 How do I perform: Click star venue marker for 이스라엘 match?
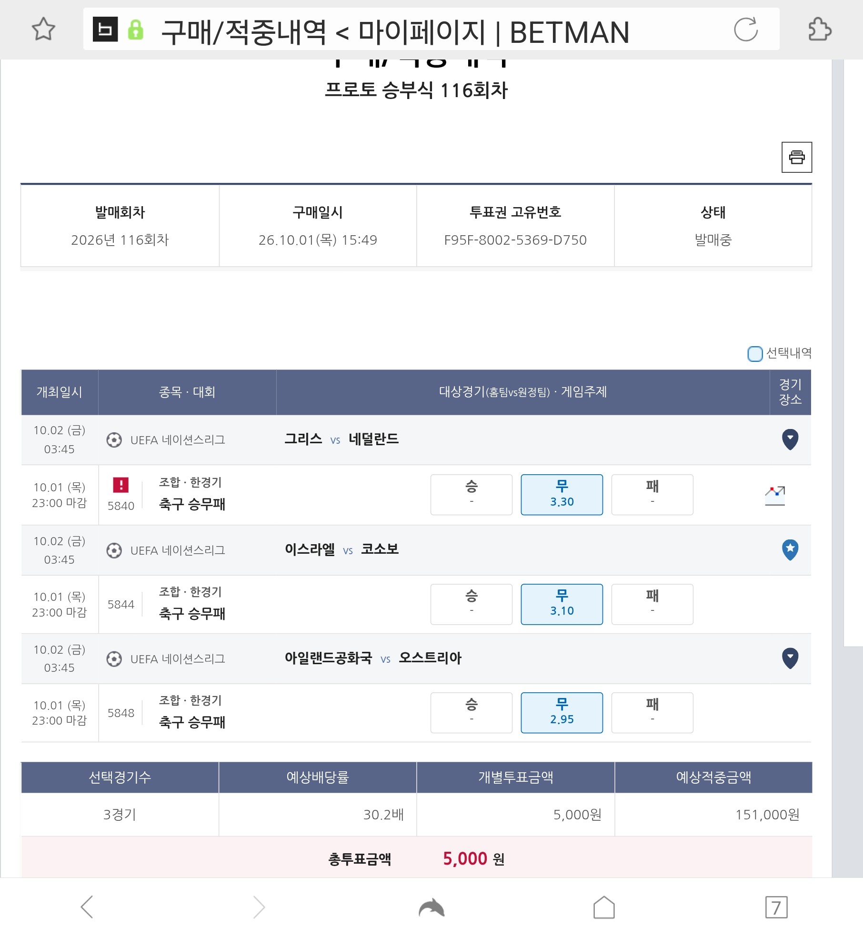tap(790, 550)
